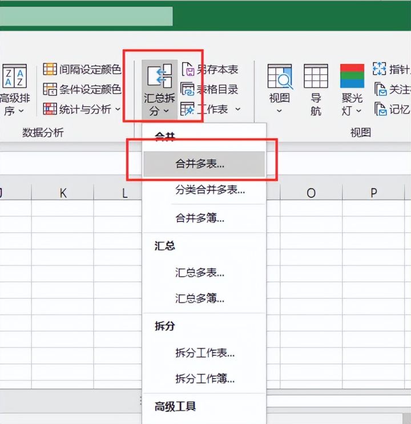Viewport: 411px width, 424px height.
Task: Select column O header
Action: coord(311,193)
